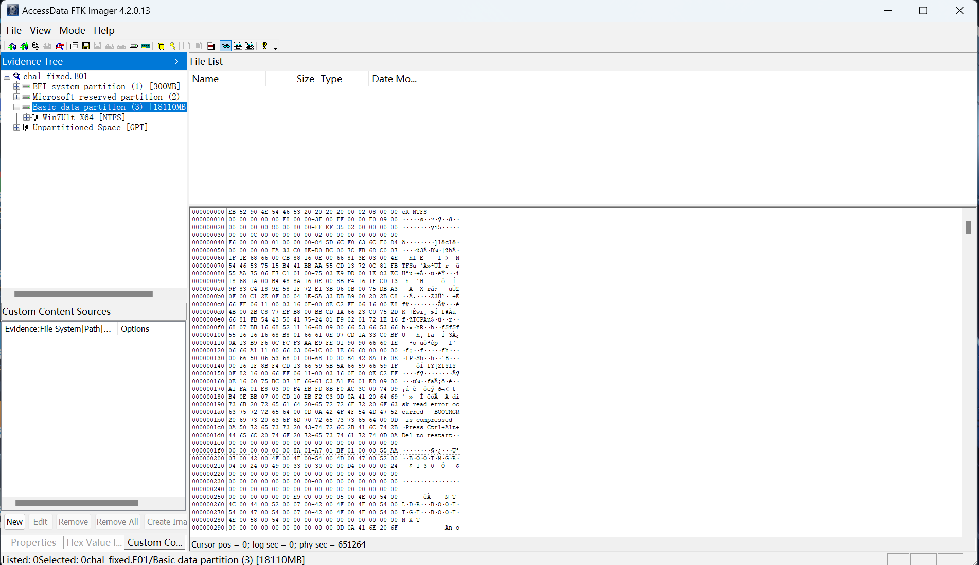Click Obtain Protected Files icon
979x565 pixels.
point(161,46)
